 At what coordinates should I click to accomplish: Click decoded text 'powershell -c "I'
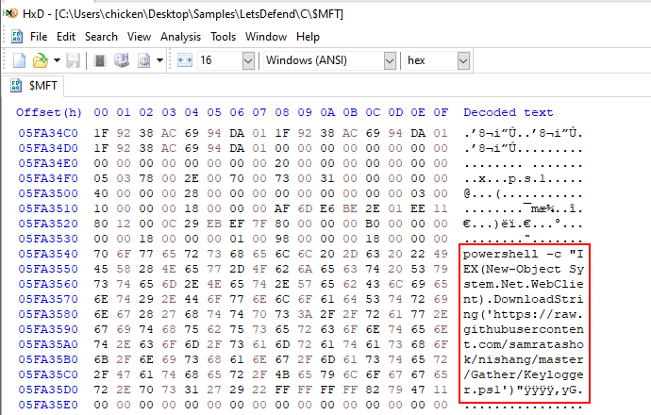click(524, 254)
